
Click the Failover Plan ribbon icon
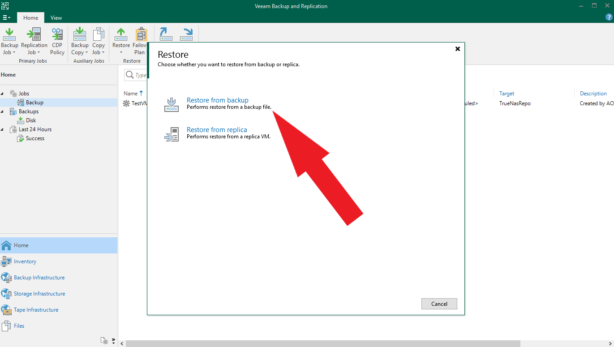141,34
